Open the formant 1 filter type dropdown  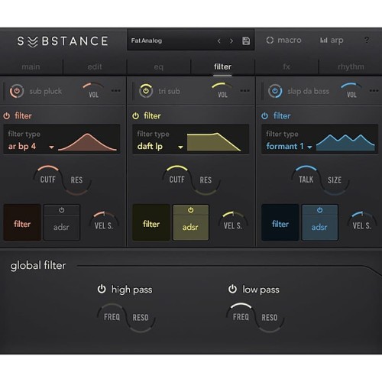click(x=289, y=147)
